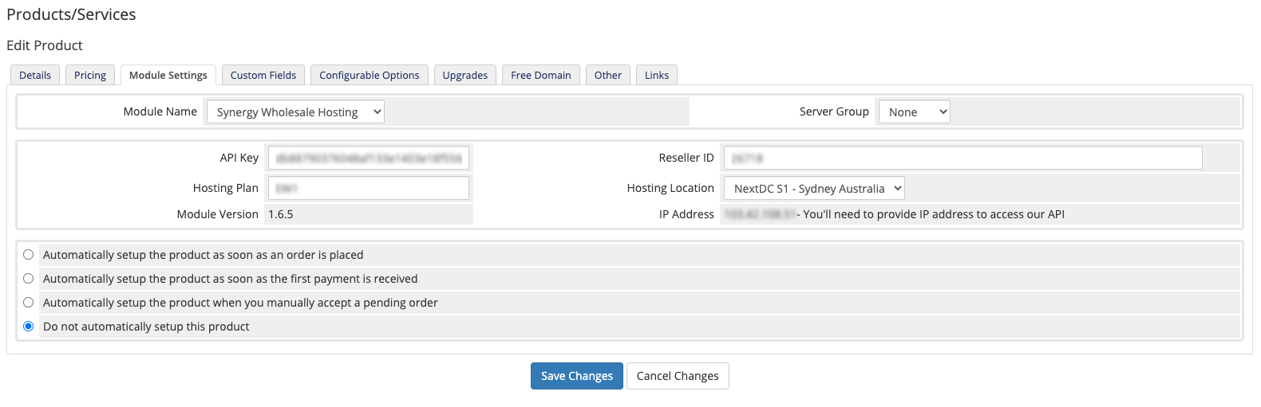Open the Free Domain tab
1261x407 pixels.
540,75
